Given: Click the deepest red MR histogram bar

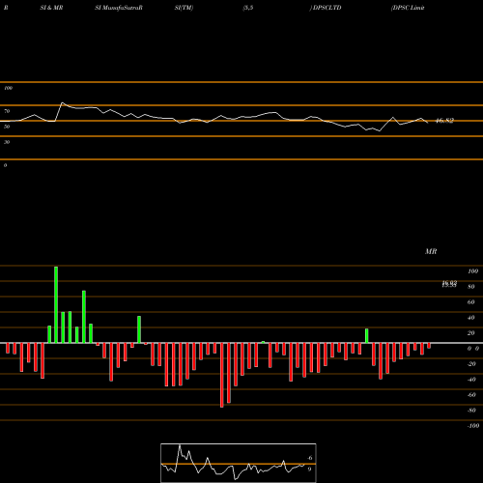Looking at the screenshot, I should (222, 375).
